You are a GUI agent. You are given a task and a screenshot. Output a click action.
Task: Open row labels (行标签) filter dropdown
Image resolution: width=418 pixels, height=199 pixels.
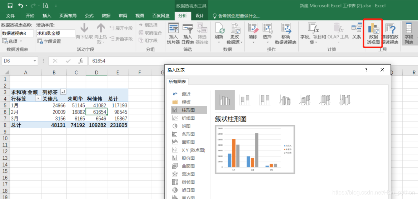38,99
